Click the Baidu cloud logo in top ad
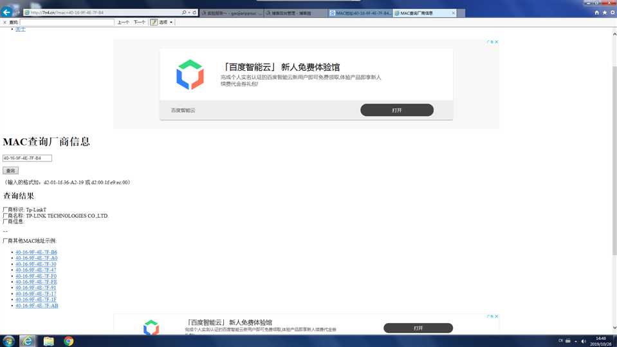This screenshot has height=347, width=617. coord(190,75)
